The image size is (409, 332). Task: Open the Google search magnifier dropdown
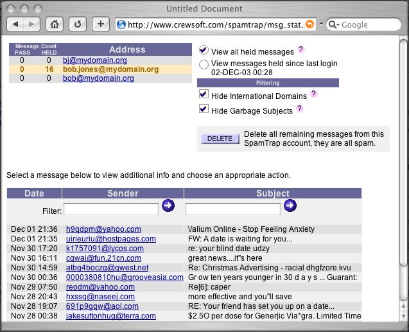pos(333,24)
